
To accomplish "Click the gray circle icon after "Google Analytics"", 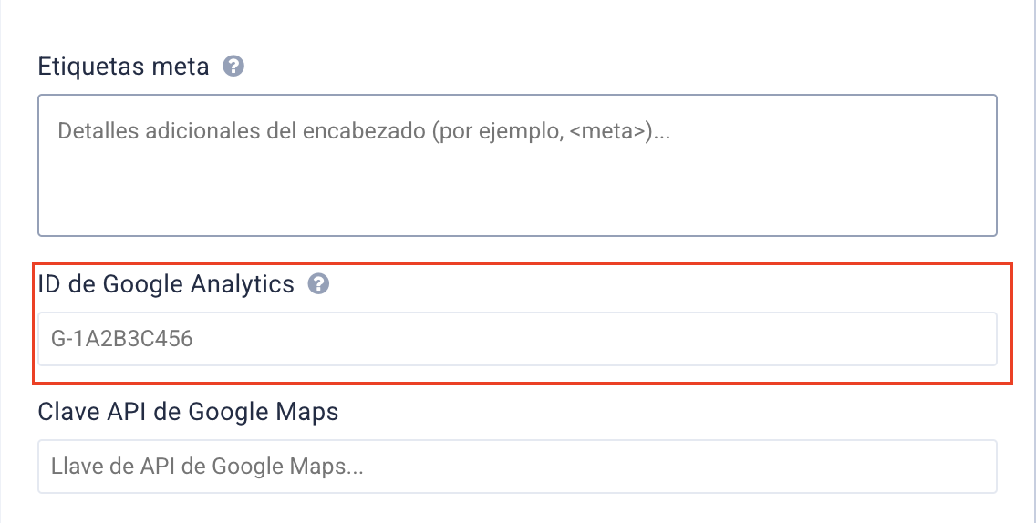I will coord(318,284).
